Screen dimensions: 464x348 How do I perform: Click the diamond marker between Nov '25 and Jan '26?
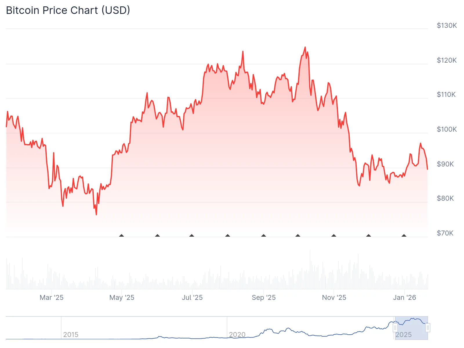coord(369,235)
